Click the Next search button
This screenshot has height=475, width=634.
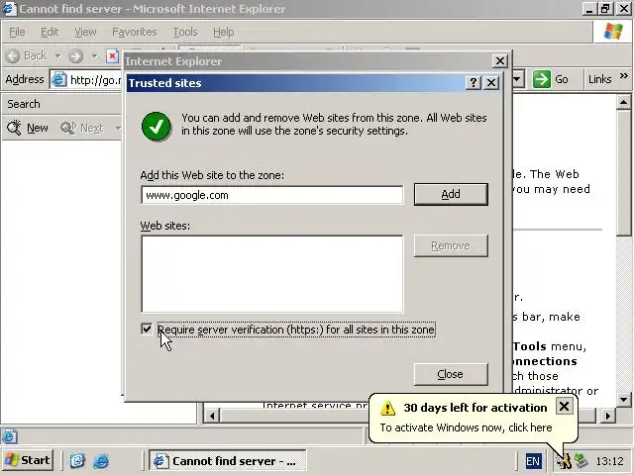82,128
